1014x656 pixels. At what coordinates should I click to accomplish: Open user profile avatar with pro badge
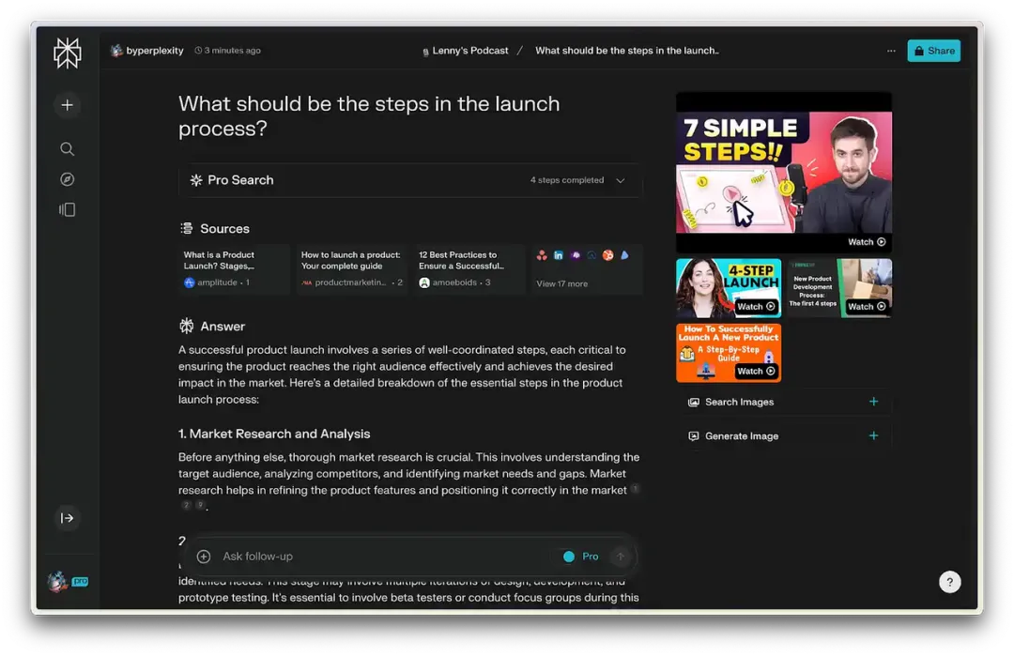click(68, 581)
